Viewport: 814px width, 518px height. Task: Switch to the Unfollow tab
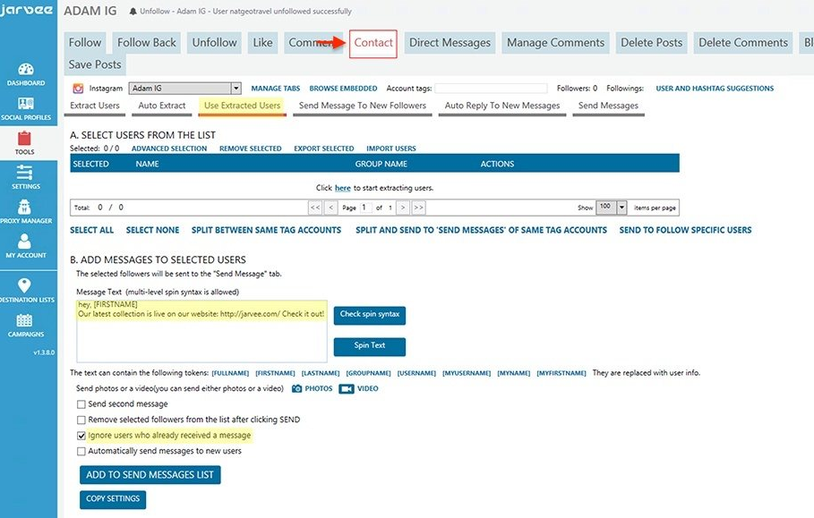(x=214, y=43)
